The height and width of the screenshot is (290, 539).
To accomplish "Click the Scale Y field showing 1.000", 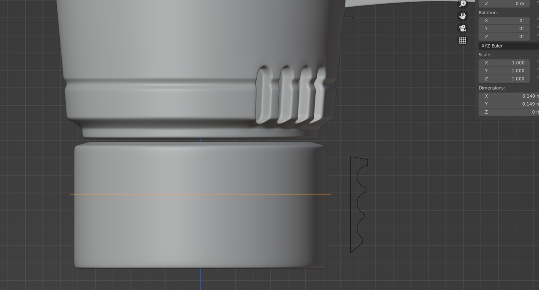I will (504, 71).
